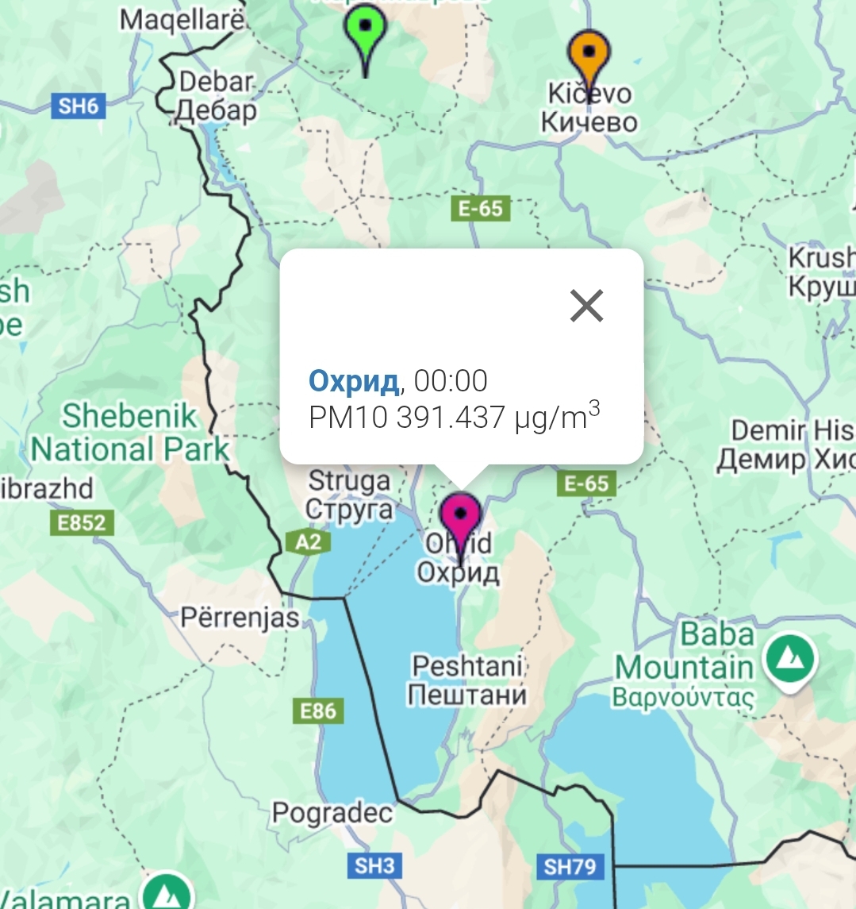The width and height of the screenshot is (856, 909).
Task: Click the E852 road badge
Action: [82, 523]
